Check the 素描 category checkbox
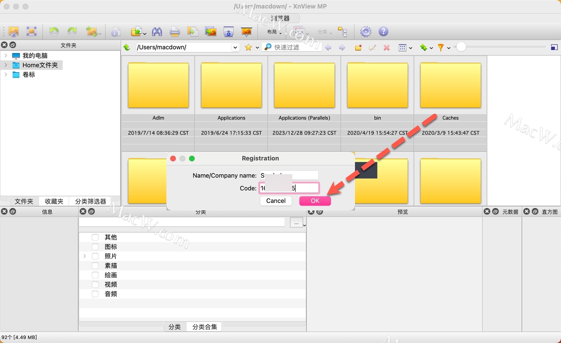This screenshot has width=561, height=343. point(95,266)
